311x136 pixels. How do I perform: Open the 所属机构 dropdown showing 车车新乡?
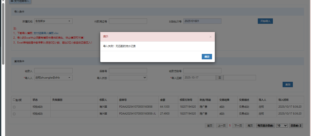tap(53, 21)
